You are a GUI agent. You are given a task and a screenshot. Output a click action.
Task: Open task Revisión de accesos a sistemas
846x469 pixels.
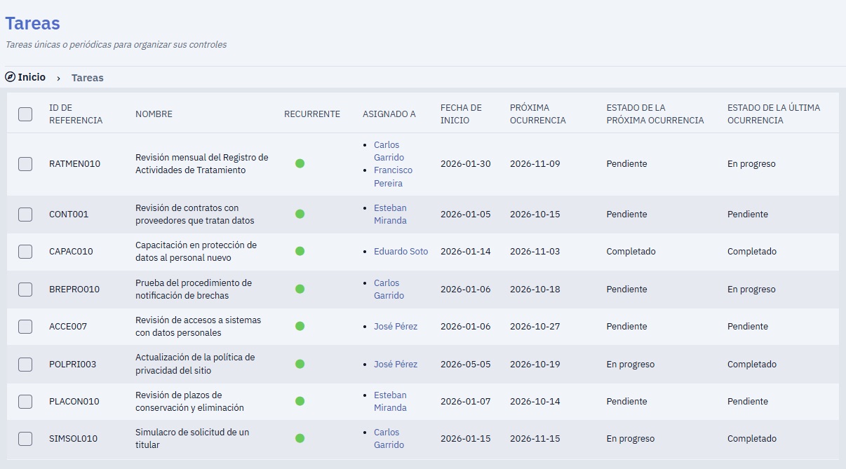tap(198, 326)
